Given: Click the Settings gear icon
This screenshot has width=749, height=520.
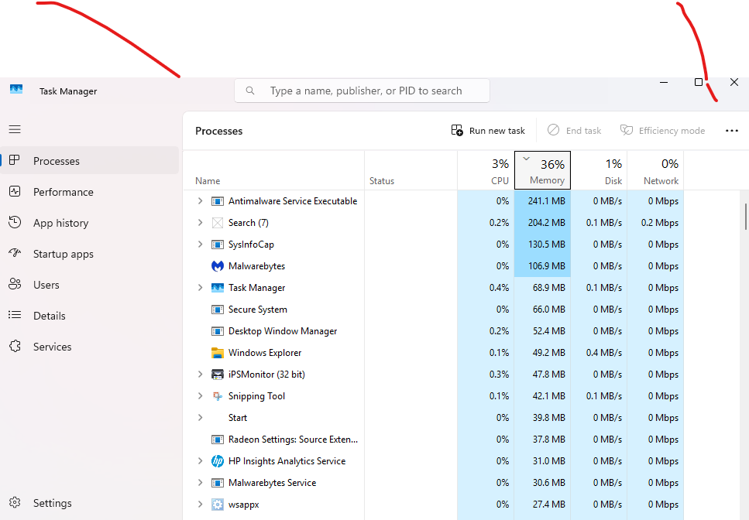Looking at the screenshot, I should (15, 502).
